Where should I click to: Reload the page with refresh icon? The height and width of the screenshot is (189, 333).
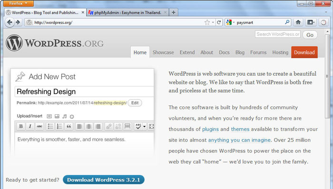coord(219,22)
